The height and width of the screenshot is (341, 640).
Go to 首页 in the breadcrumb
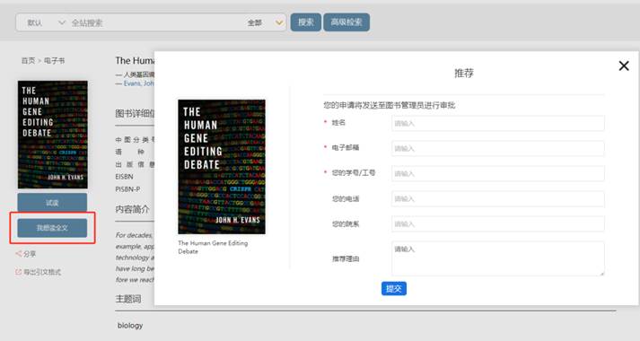click(28, 61)
